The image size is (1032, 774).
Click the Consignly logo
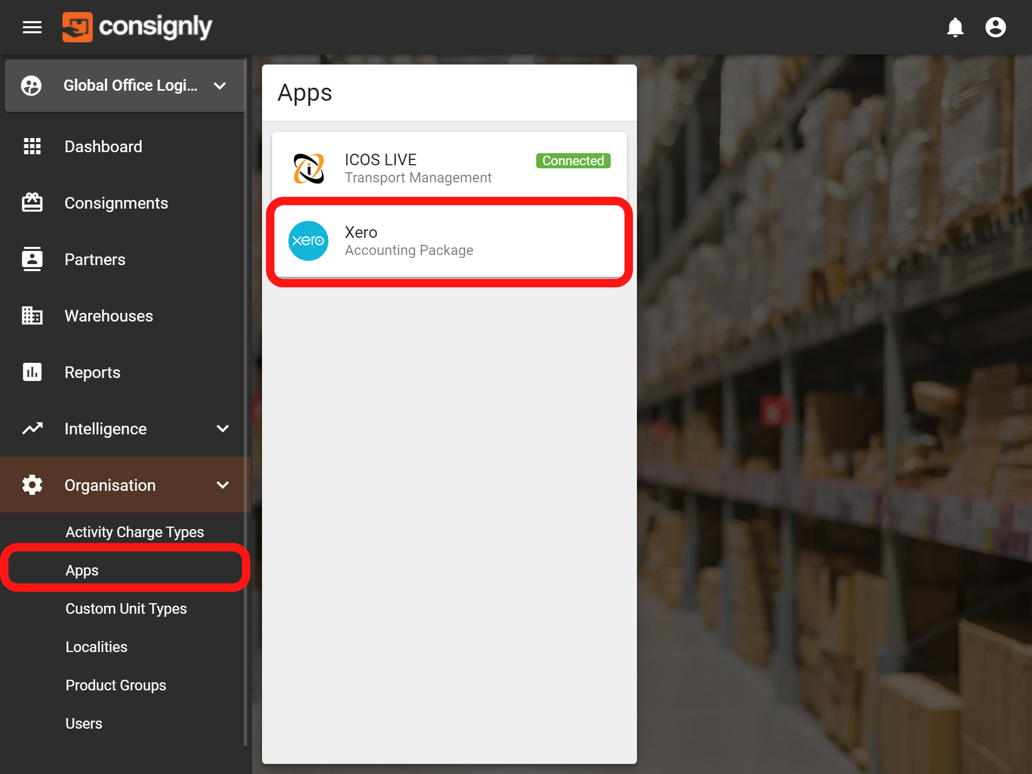click(137, 27)
